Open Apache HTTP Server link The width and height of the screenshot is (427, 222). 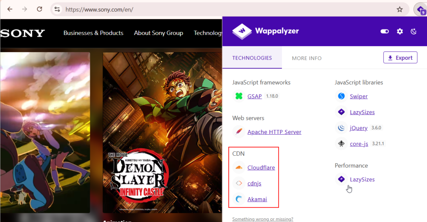pyautogui.click(x=274, y=132)
